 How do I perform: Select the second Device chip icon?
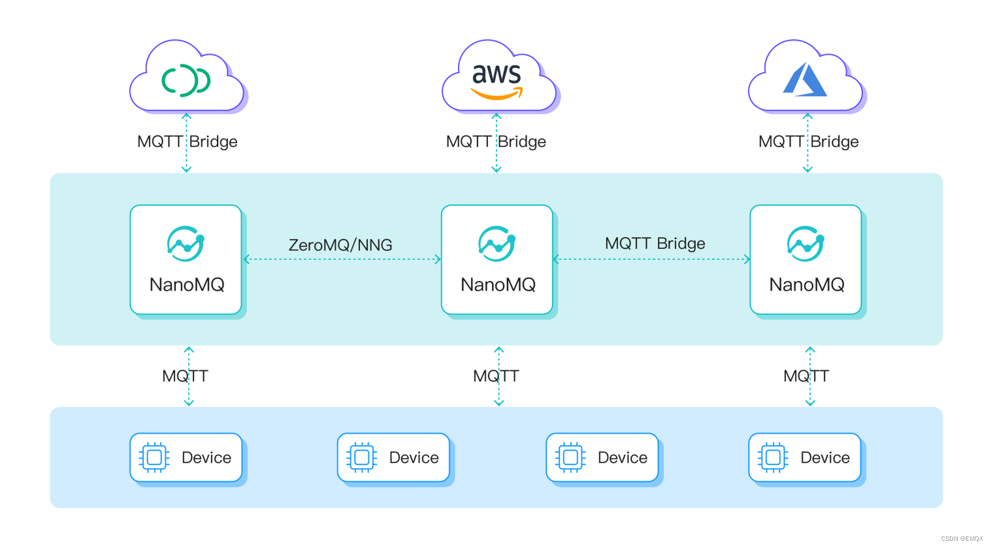pyautogui.click(x=361, y=458)
